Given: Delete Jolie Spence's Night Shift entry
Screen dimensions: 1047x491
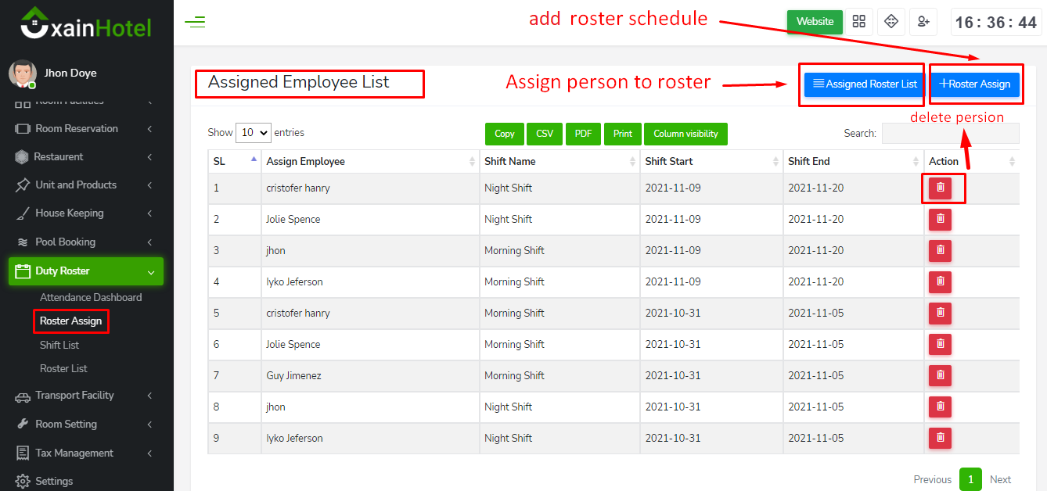Looking at the screenshot, I should [940, 219].
